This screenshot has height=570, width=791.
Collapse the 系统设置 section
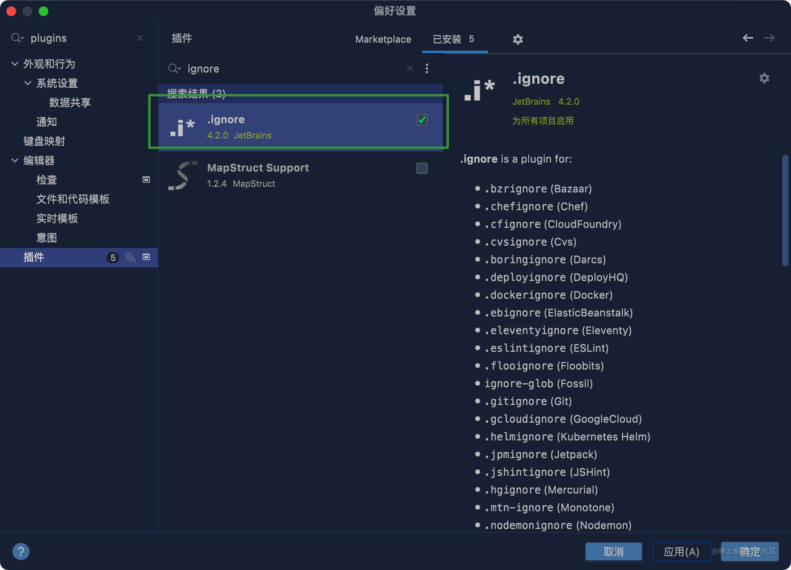(x=27, y=83)
